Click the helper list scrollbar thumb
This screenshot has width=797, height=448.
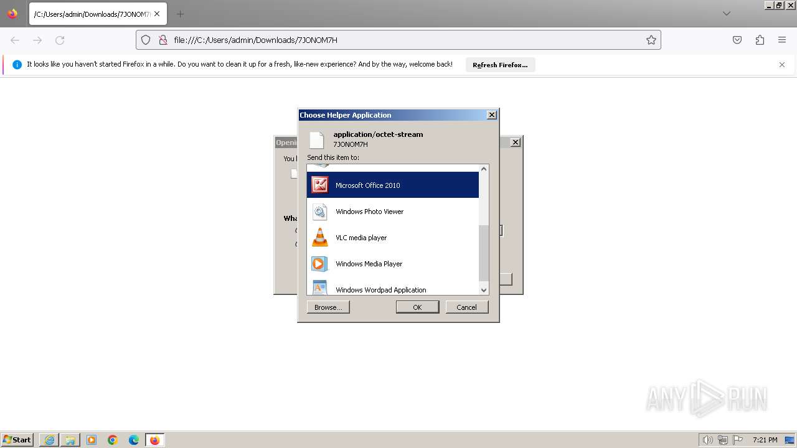[x=484, y=253]
